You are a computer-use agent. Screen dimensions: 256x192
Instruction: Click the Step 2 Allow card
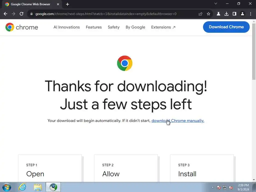point(126,168)
